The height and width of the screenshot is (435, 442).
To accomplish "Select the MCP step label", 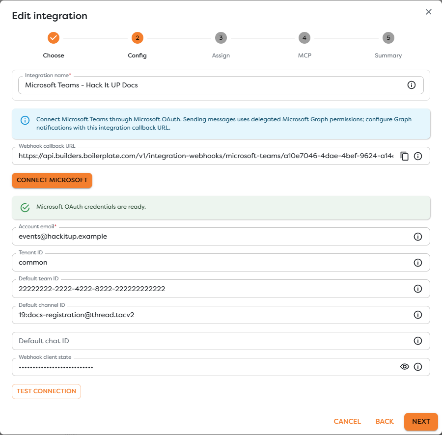I will 304,55.
